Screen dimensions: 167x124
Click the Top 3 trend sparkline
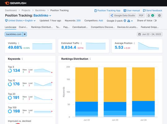43,71
